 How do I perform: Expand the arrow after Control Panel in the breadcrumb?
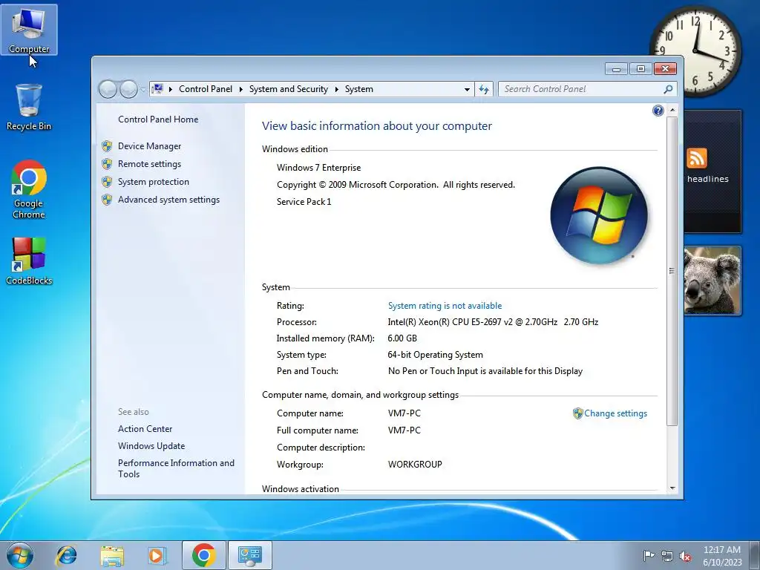(x=241, y=89)
